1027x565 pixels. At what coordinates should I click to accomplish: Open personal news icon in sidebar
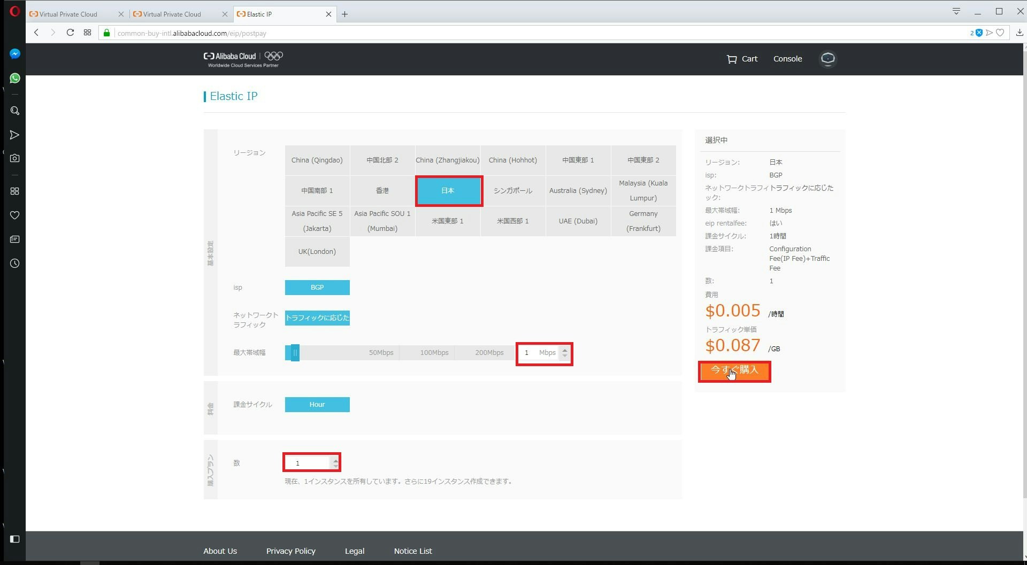click(x=15, y=239)
